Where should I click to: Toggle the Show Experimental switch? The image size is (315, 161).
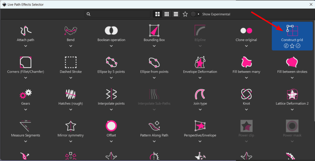pyautogui.click(x=195, y=14)
